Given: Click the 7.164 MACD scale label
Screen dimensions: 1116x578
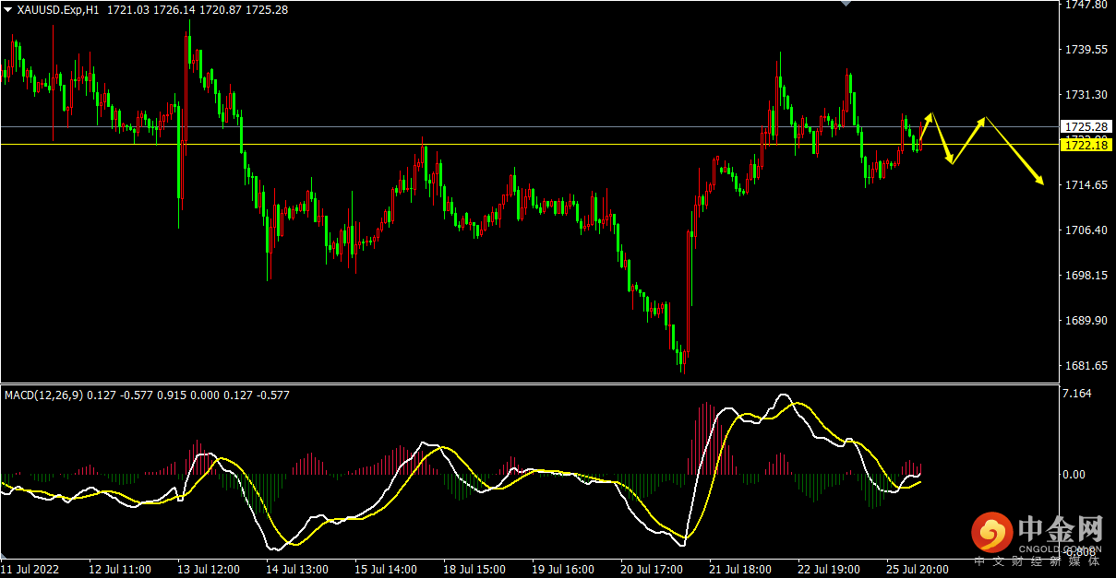Looking at the screenshot, I should pyautogui.click(x=1078, y=394).
